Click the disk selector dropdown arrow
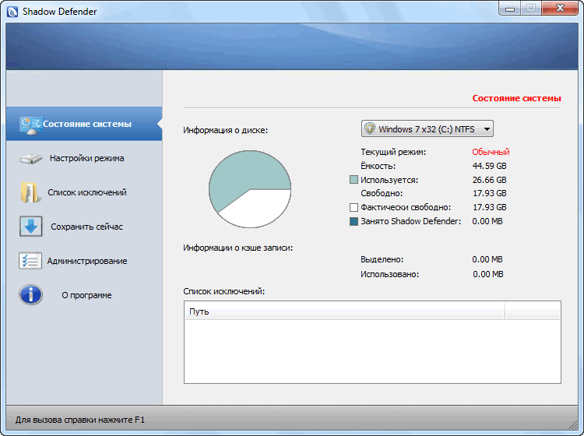This screenshot has height=436, width=584. click(487, 129)
